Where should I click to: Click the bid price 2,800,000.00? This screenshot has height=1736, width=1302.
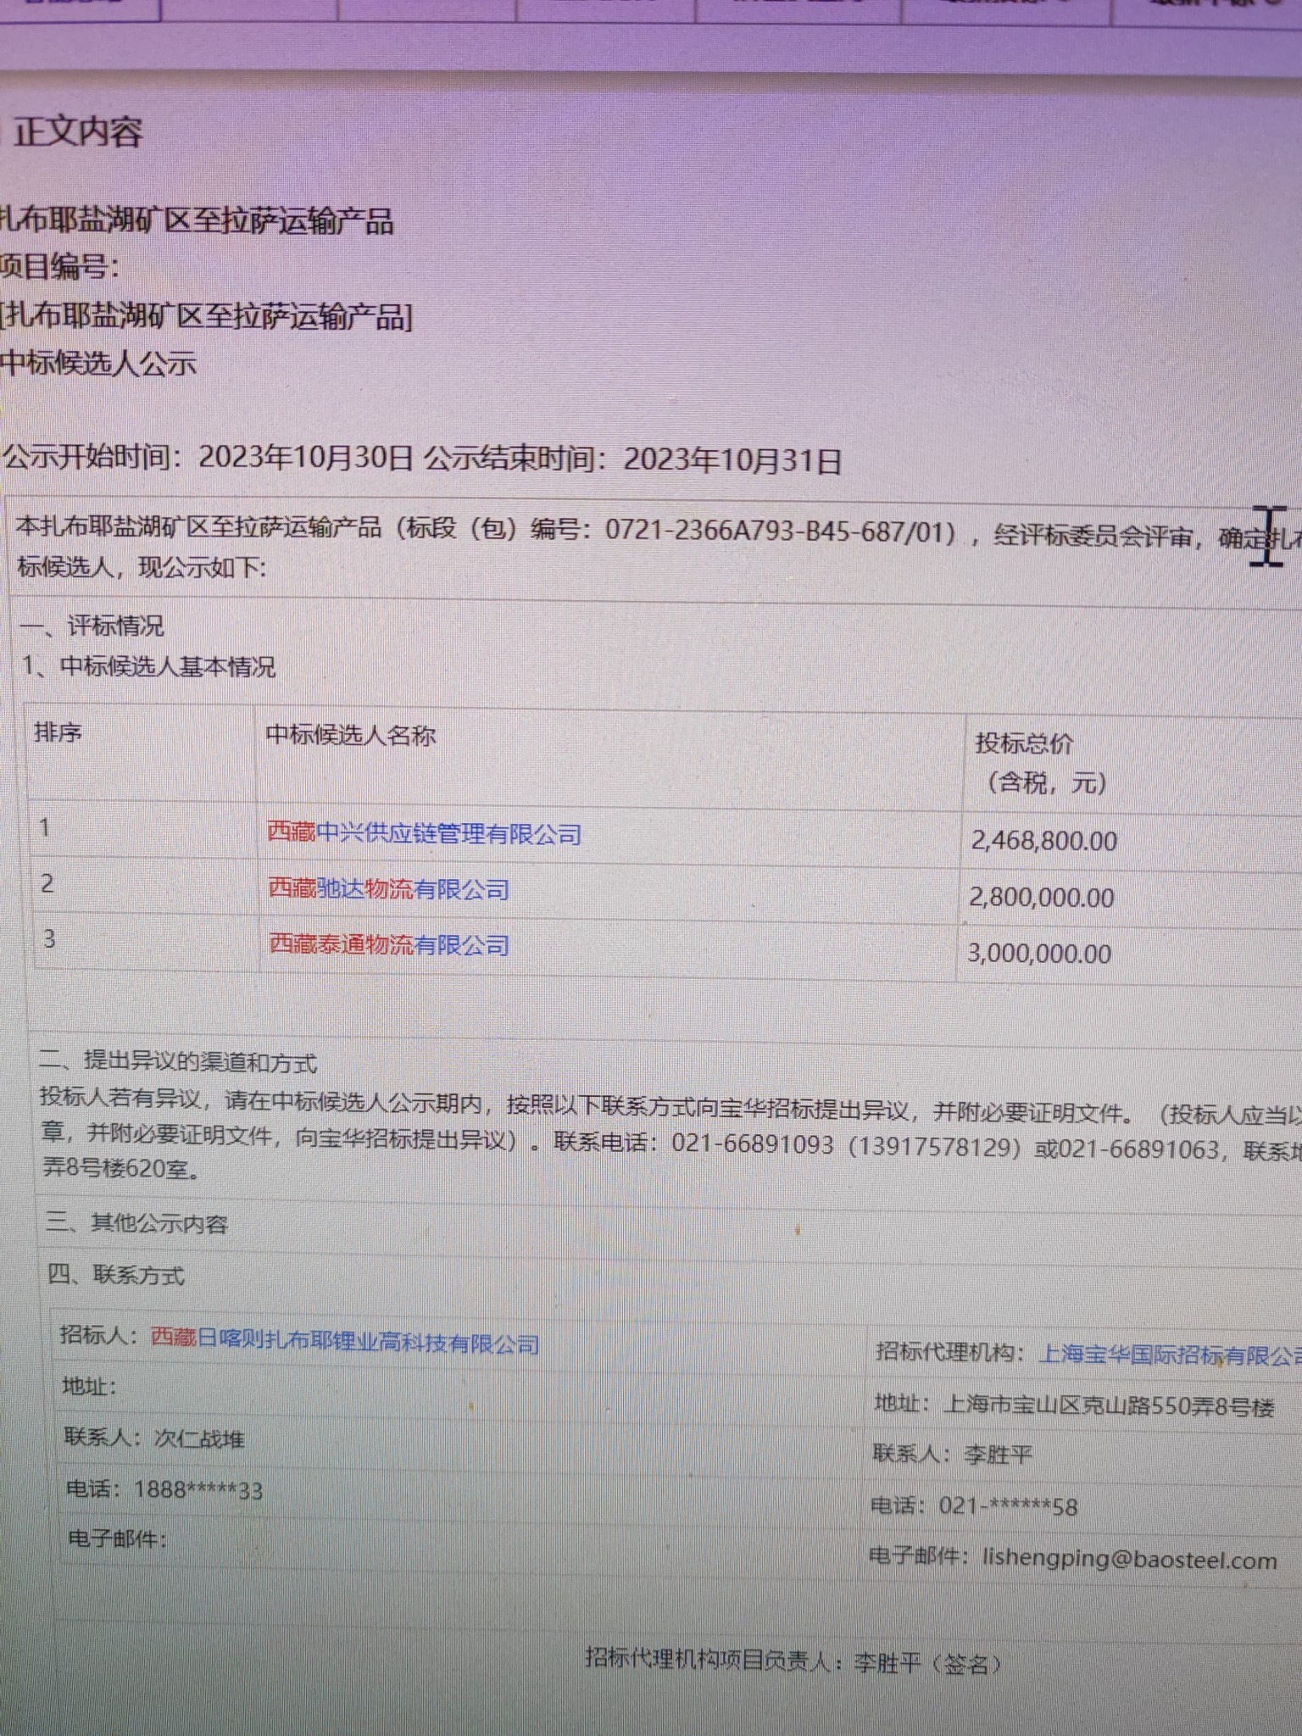[x=1042, y=897]
